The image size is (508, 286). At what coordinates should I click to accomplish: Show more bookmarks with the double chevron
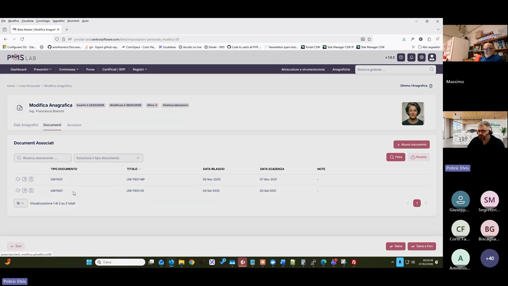413,47
